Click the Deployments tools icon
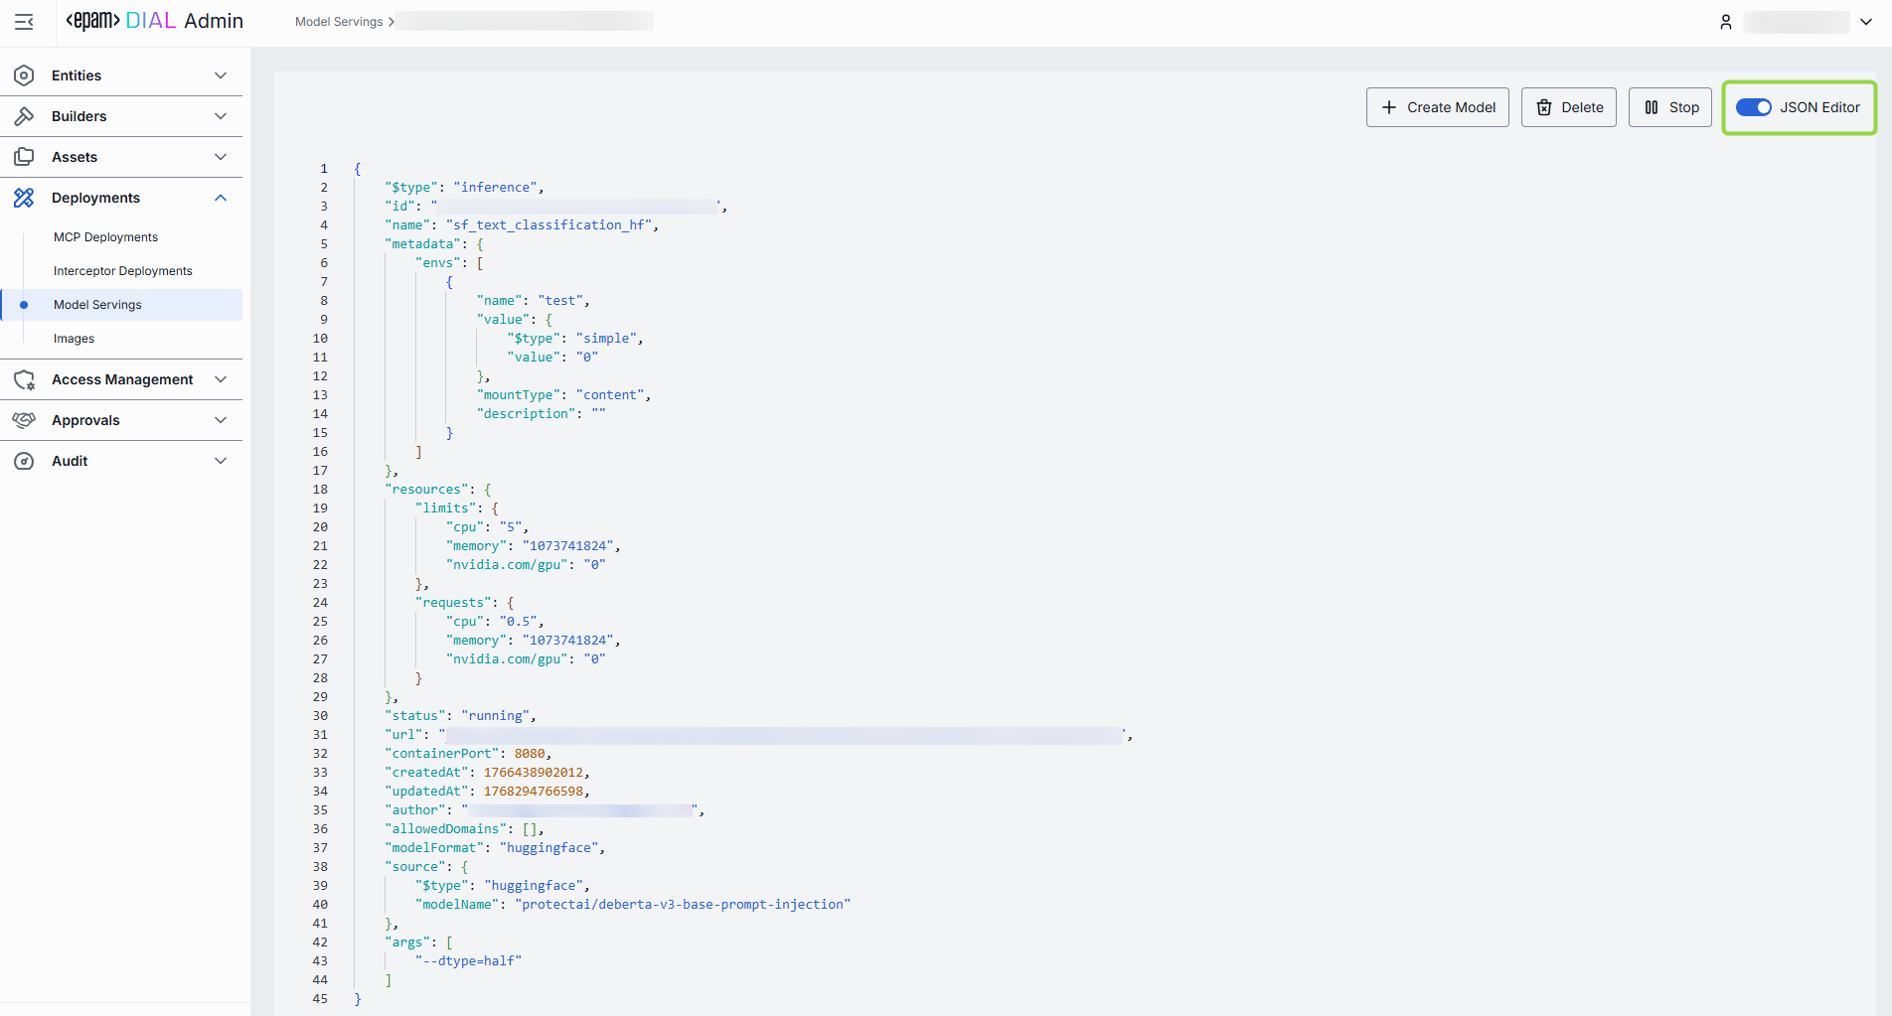 [x=24, y=198]
